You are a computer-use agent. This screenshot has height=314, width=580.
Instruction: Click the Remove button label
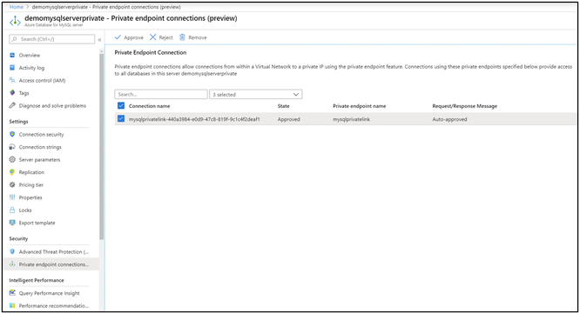pyautogui.click(x=198, y=37)
